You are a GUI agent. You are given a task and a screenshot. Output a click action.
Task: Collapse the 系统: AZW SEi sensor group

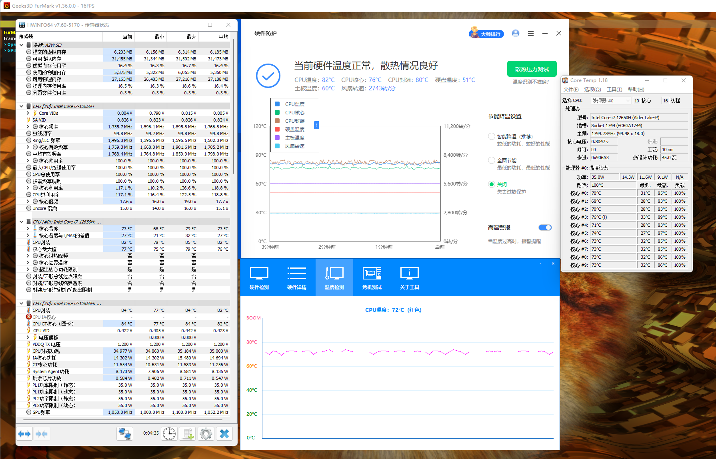21,45
